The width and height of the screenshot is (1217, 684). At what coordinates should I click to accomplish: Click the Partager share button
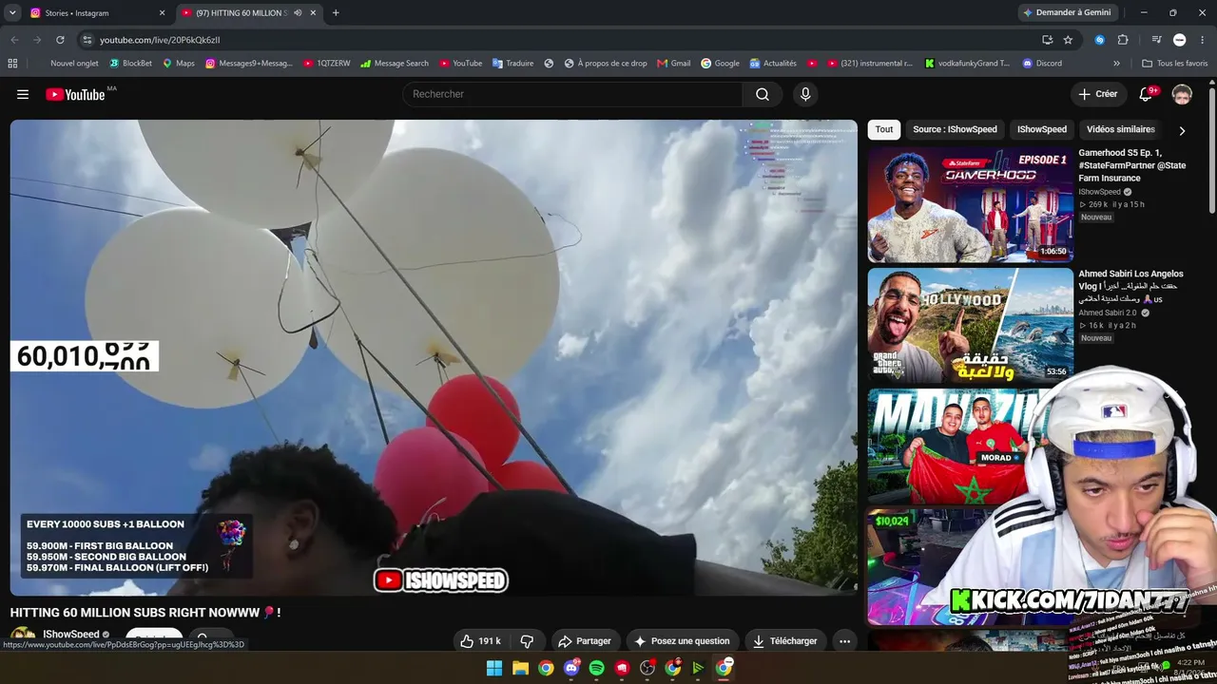point(585,641)
